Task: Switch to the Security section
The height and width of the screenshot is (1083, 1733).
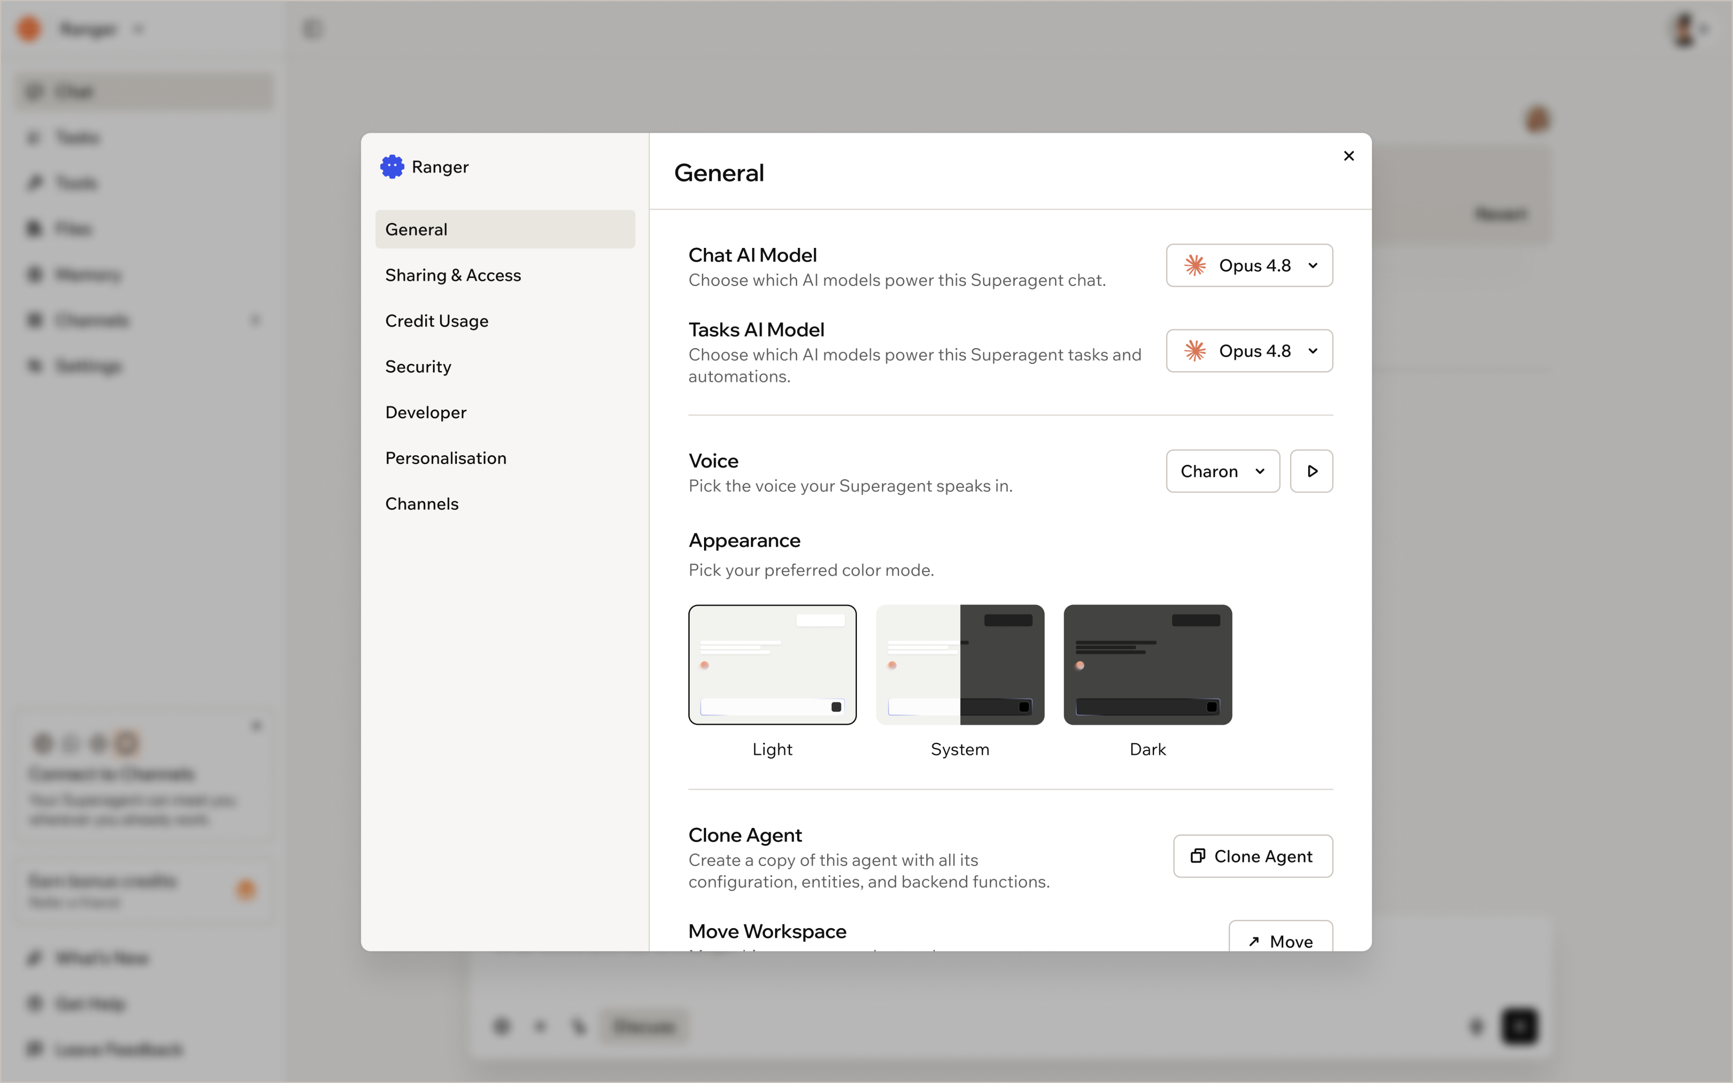Action: tap(505, 367)
